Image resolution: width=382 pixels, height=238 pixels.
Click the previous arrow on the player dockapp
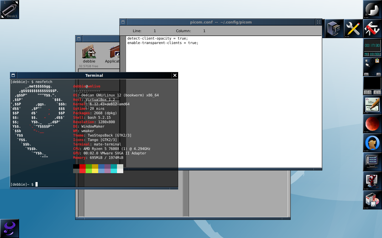375,92
